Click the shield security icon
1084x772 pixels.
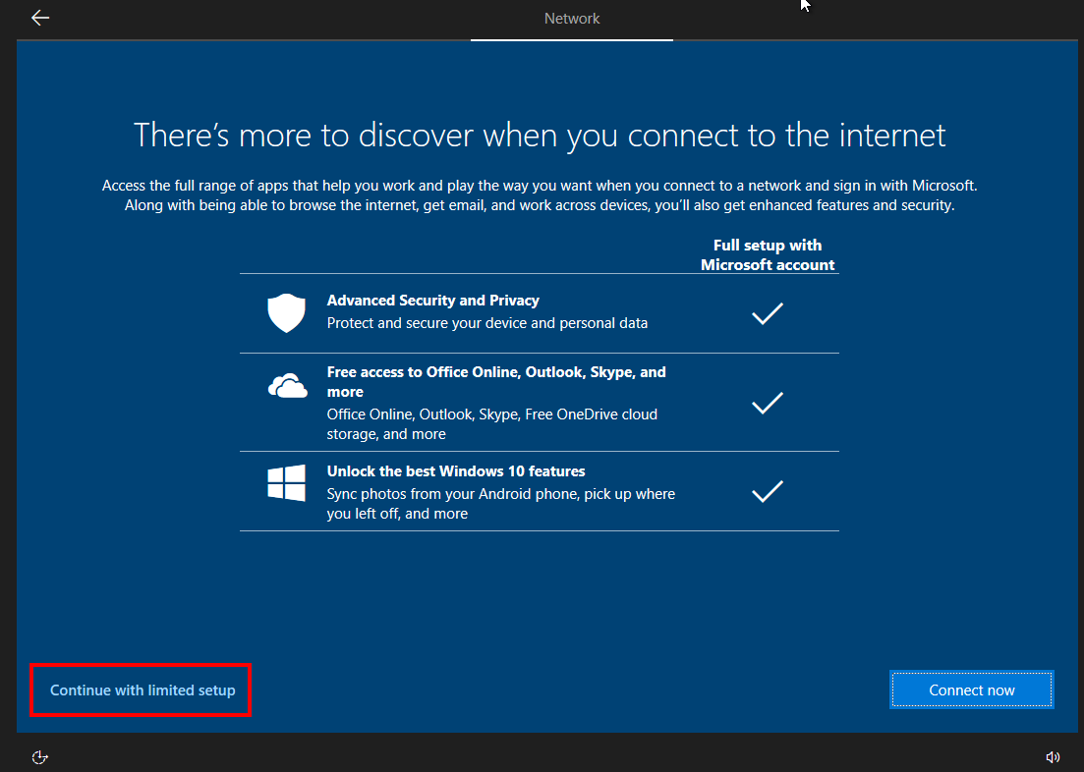pos(286,313)
